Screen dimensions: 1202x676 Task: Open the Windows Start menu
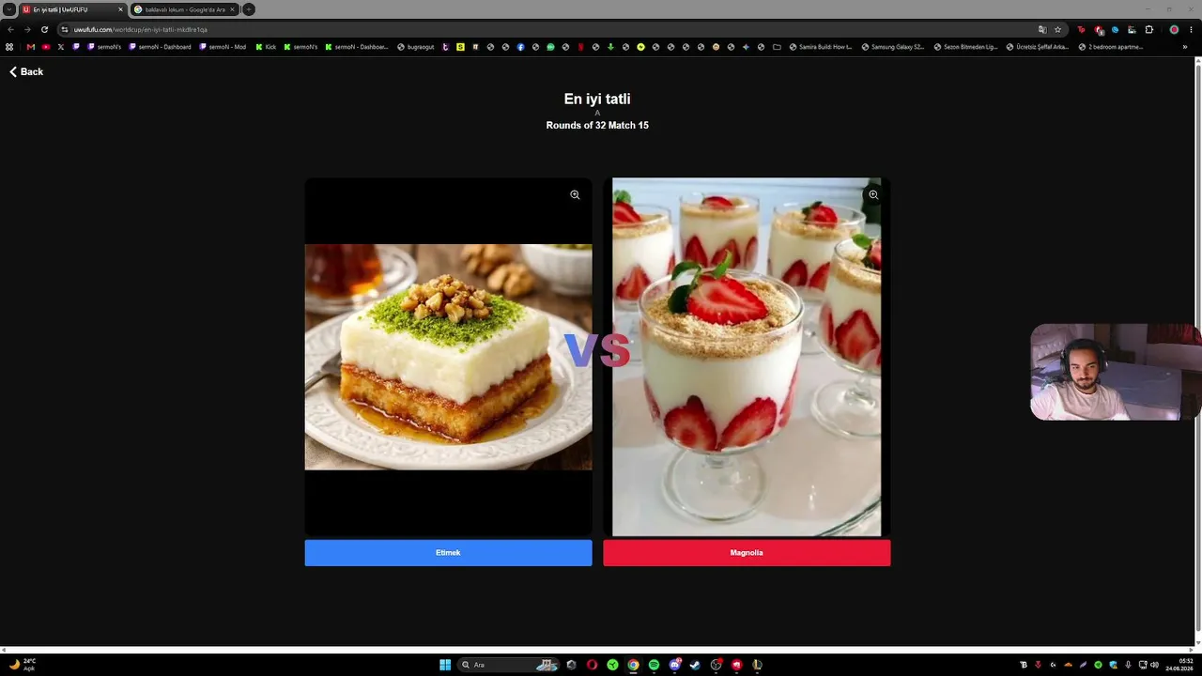(445, 665)
